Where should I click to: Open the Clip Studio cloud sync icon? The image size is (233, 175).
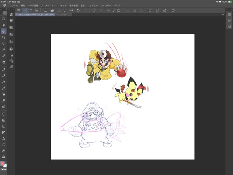(36, 10)
